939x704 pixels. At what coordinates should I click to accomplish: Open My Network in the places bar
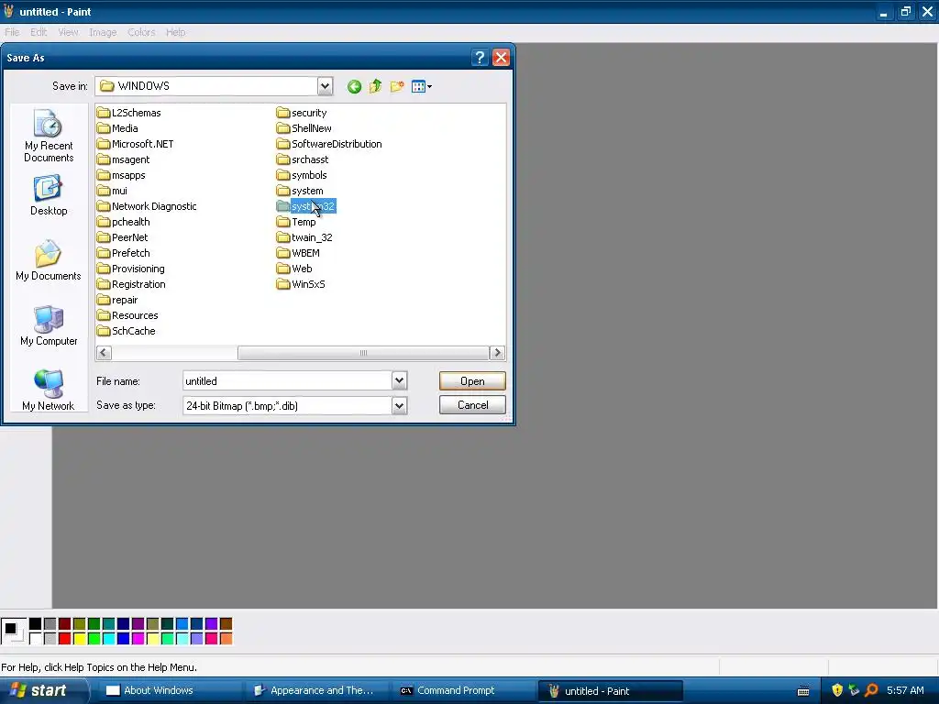click(x=49, y=390)
